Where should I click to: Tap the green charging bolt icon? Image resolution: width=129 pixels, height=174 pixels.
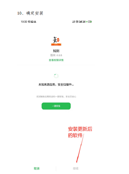point(87,22)
